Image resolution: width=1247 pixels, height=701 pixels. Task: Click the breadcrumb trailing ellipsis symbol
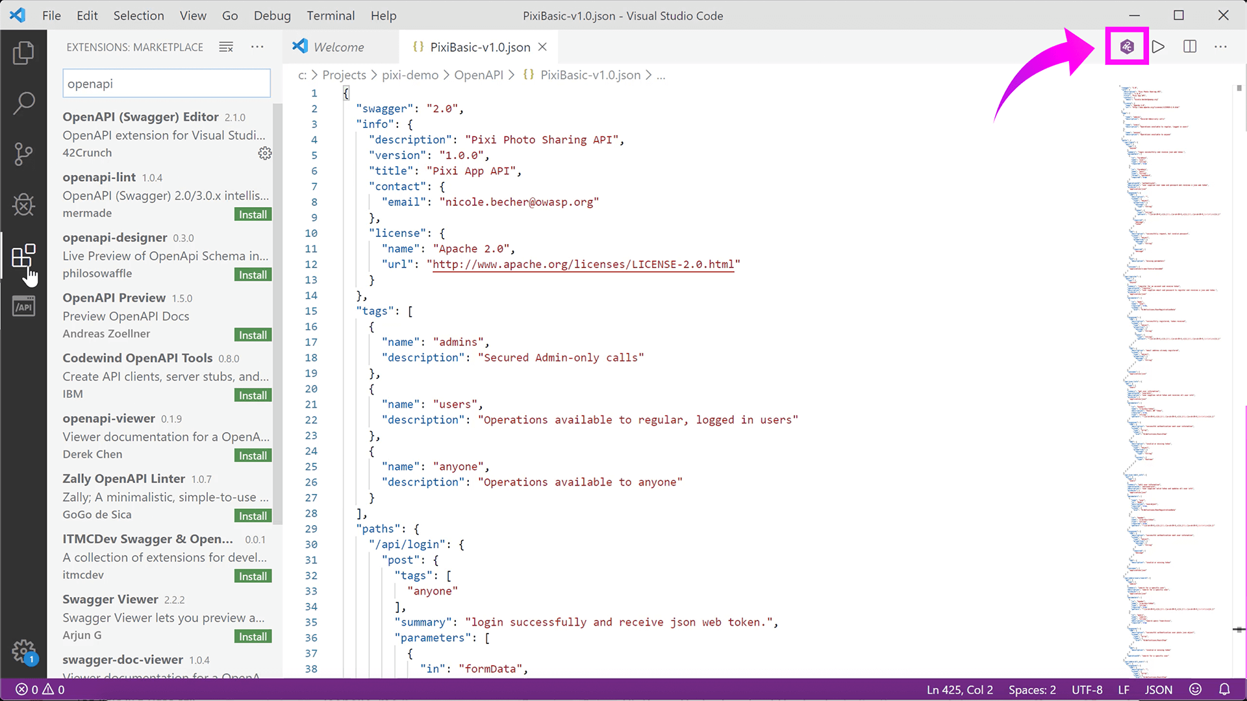(661, 75)
